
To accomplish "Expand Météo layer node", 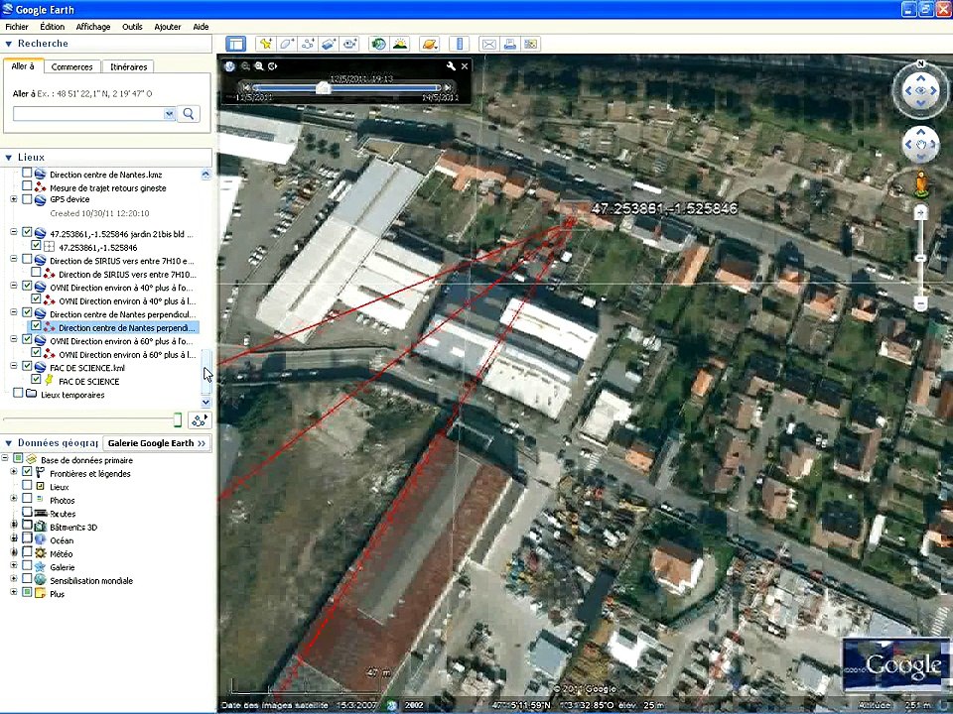I will click(x=13, y=552).
